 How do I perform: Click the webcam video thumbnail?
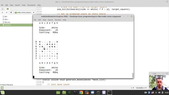pyautogui.click(x=159, y=83)
